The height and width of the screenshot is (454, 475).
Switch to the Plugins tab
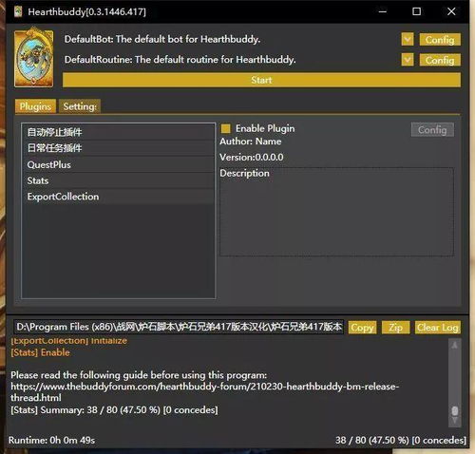point(35,106)
